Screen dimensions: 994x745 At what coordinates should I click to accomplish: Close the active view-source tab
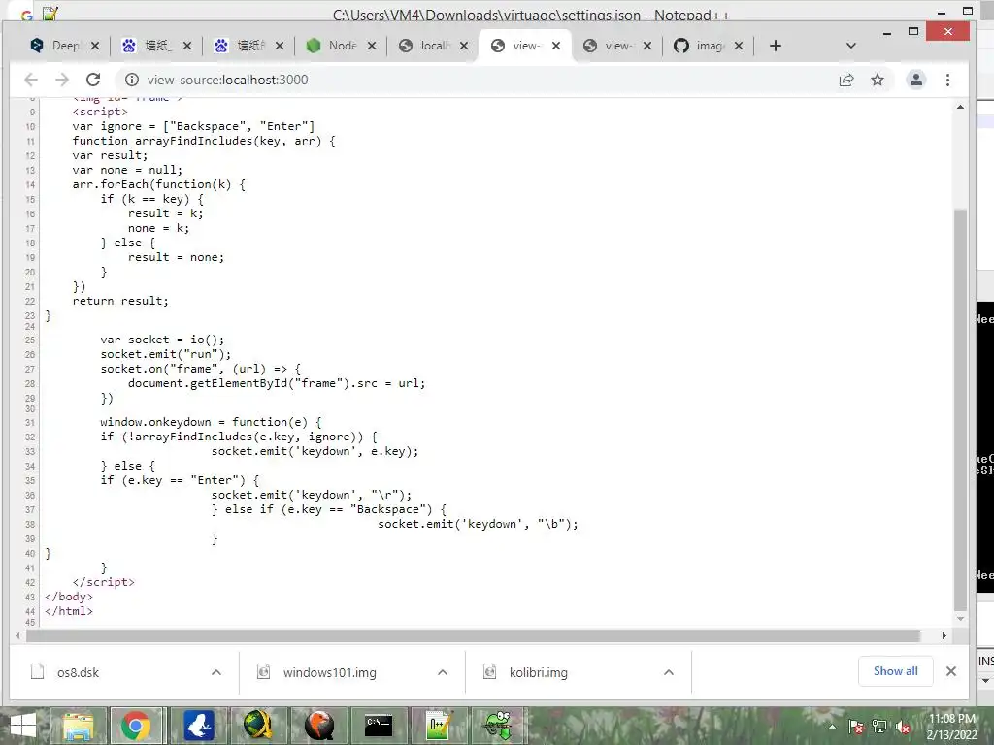tap(556, 46)
